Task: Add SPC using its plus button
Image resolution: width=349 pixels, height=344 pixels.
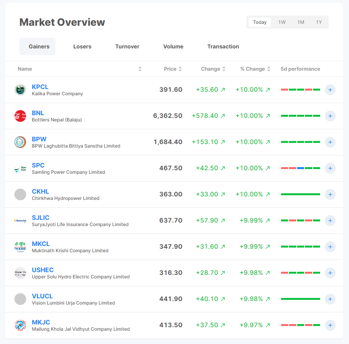Action: click(x=330, y=168)
